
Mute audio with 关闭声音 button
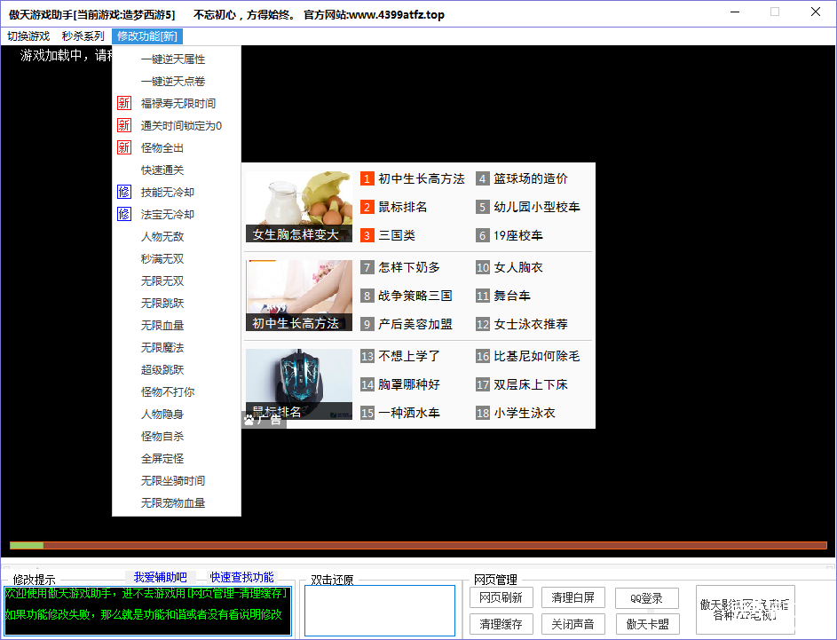572,624
